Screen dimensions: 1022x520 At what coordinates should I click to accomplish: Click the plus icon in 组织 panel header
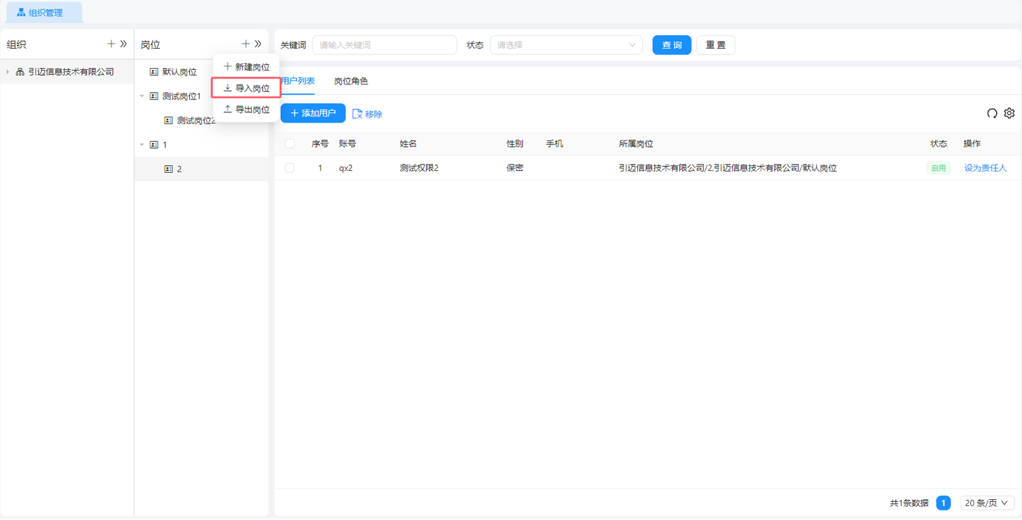(x=111, y=44)
